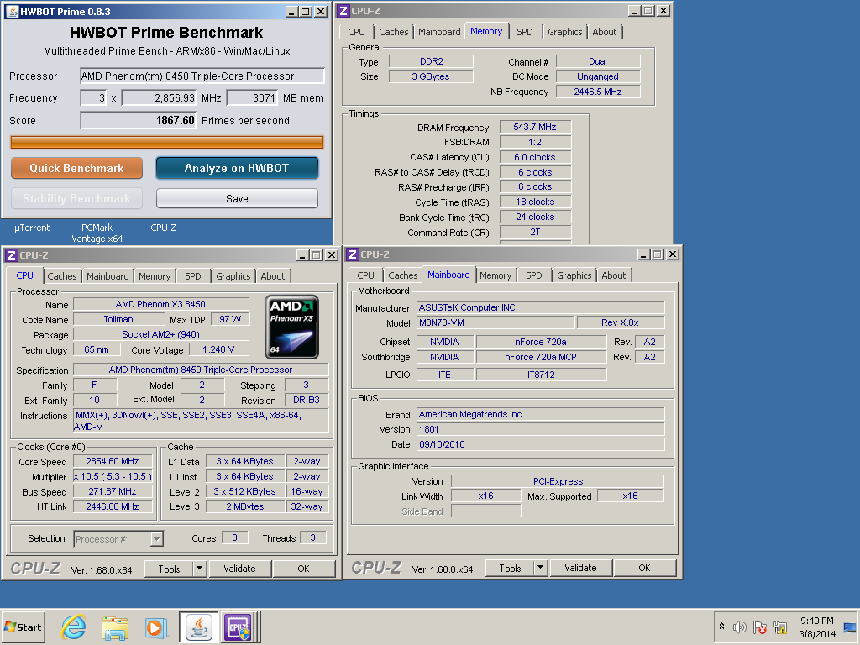Click the Score field showing 1867.60
This screenshot has height=645, width=860.
tap(139, 120)
